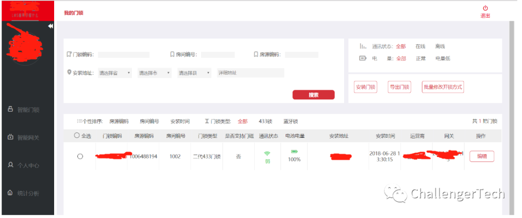Click the green battery icon above 100%
Image resolution: width=522 pixels, height=218 pixels.
click(294, 151)
